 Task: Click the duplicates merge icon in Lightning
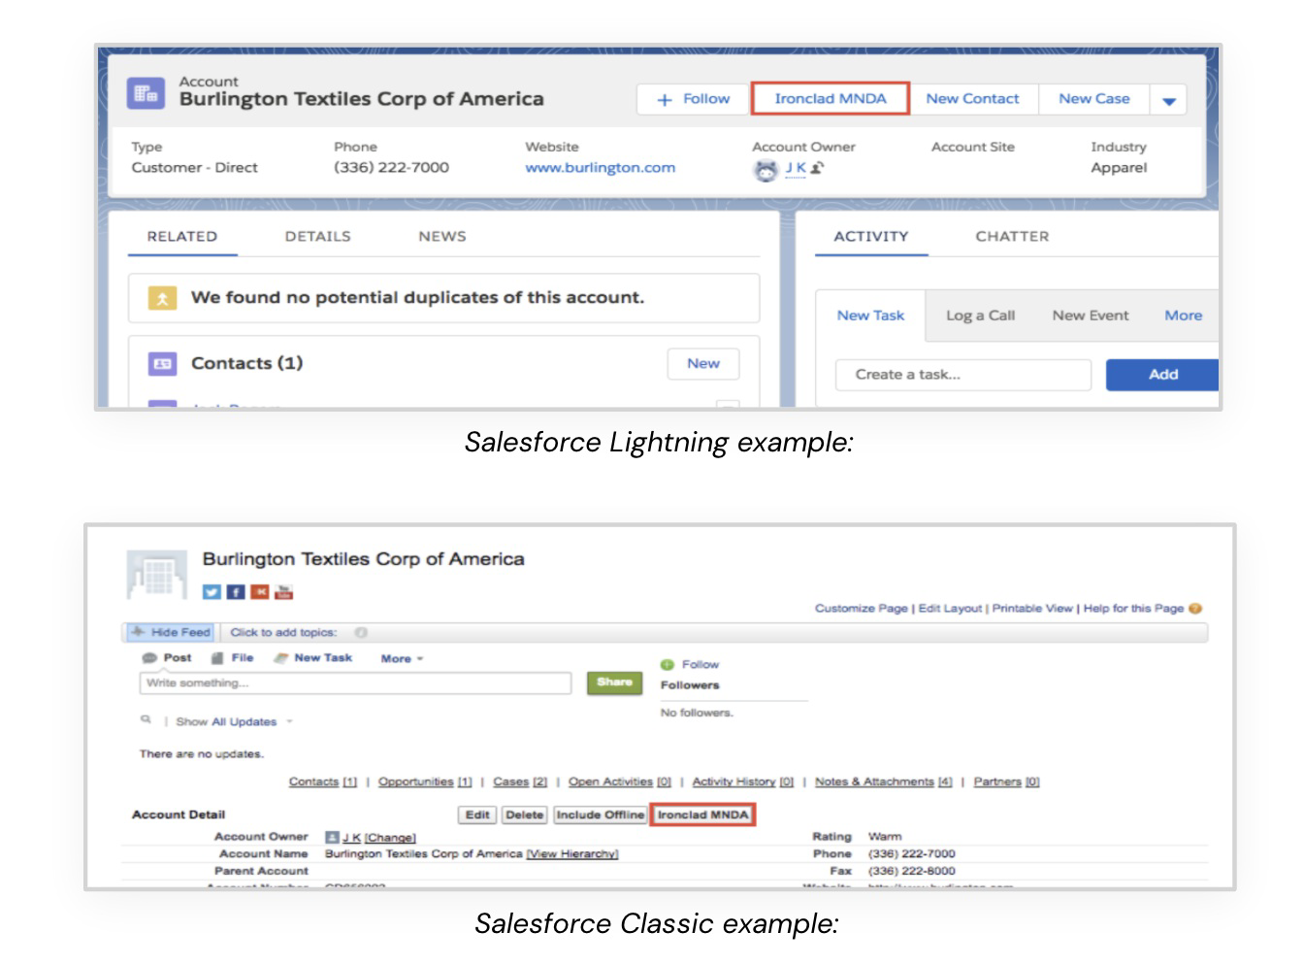pos(162,298)
